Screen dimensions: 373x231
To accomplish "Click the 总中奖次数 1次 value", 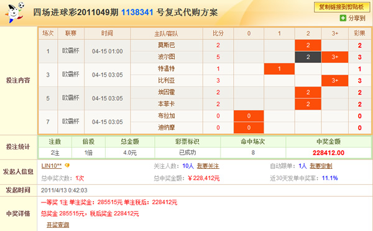I will 80,178.
